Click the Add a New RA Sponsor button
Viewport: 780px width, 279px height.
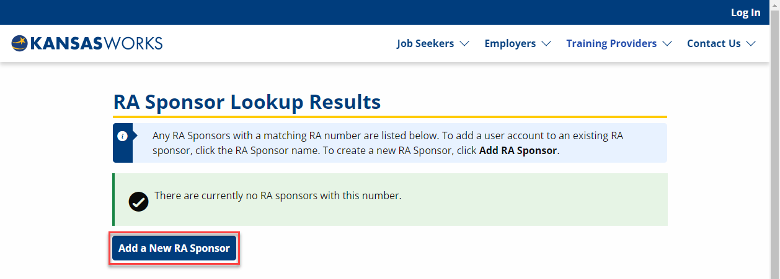point(174,249)
